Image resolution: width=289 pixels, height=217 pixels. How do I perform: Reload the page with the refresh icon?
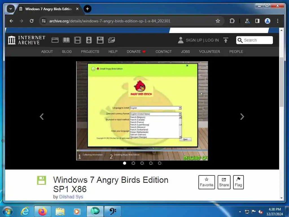pyautogui.click(x=32, y=21)
